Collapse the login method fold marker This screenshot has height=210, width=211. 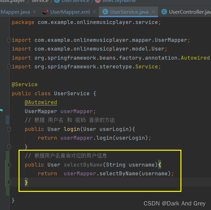click(9, 129)
